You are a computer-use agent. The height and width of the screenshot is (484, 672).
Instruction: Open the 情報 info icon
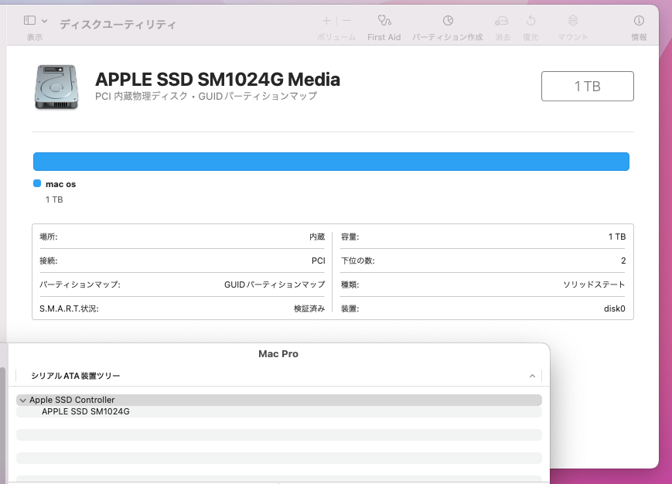pos(639,20)
